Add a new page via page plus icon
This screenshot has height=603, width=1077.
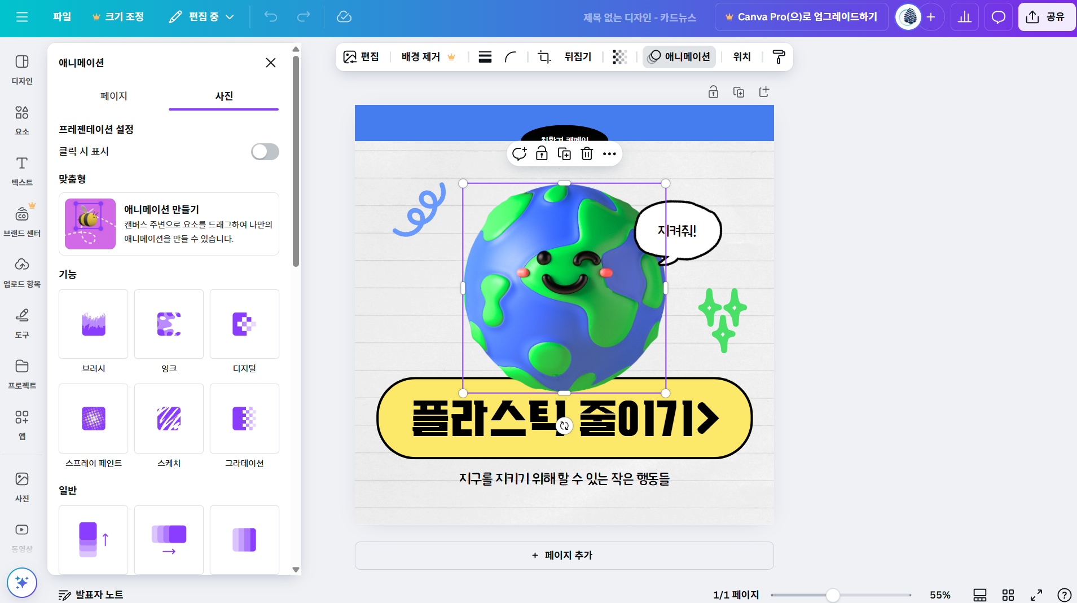click(x=764, y=92)
